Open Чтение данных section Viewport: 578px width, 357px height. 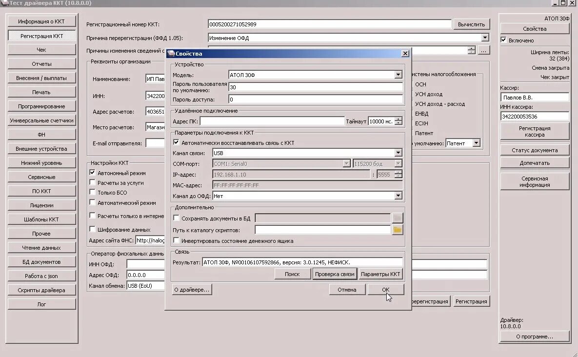coord(41,248)
